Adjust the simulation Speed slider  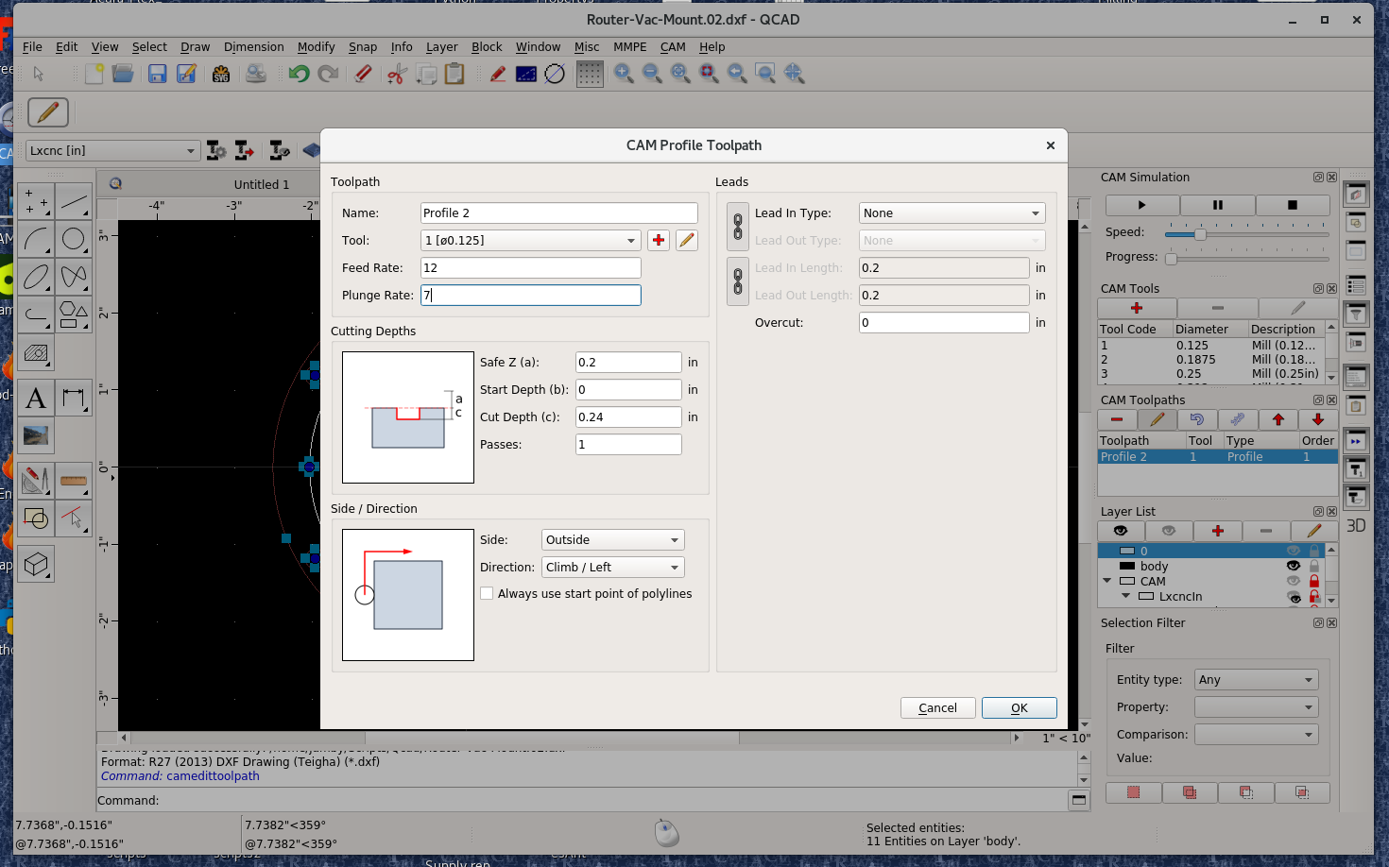point(1200,233)
